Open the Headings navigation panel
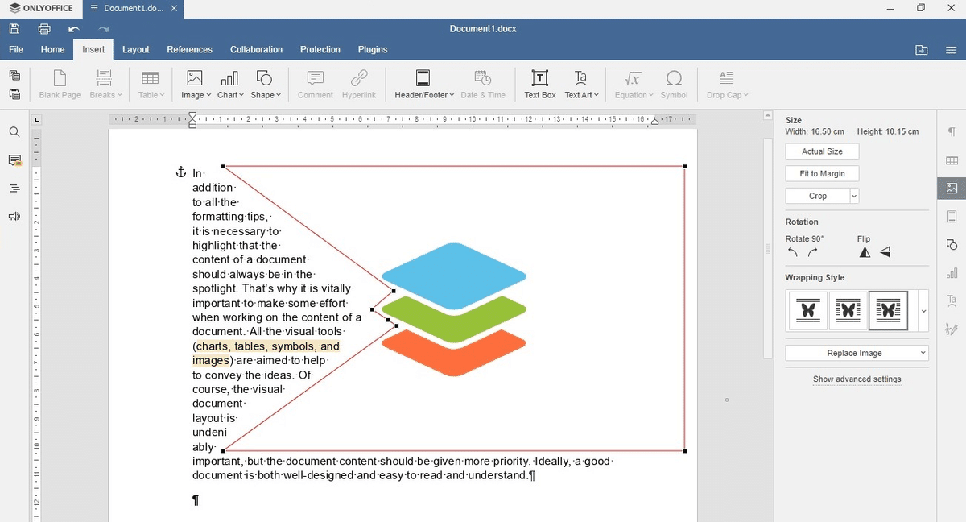The height and width of the screenshot is (522, 966). pos(14,188)
